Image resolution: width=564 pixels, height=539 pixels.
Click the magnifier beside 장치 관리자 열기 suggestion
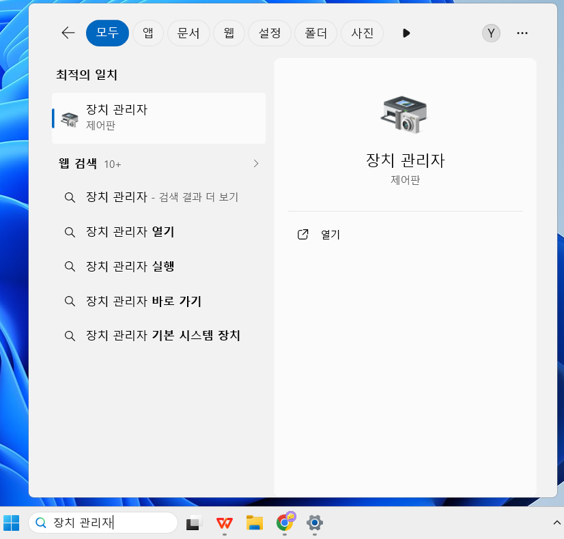(x=70, y=231)
